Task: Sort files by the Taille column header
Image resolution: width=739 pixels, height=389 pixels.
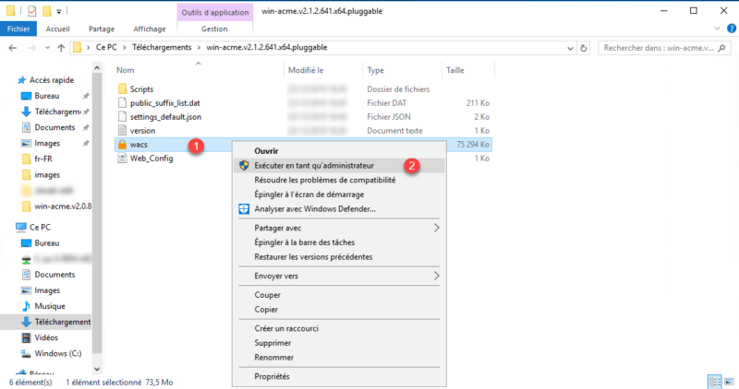Action: coord(455,70)
